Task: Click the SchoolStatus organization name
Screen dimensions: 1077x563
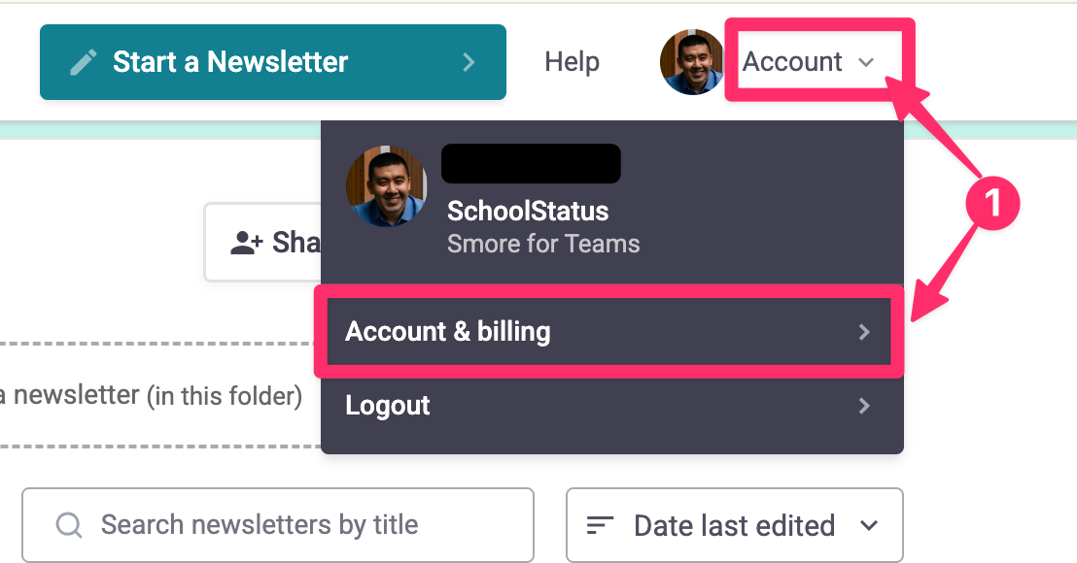Action: (x=528, y=212)
